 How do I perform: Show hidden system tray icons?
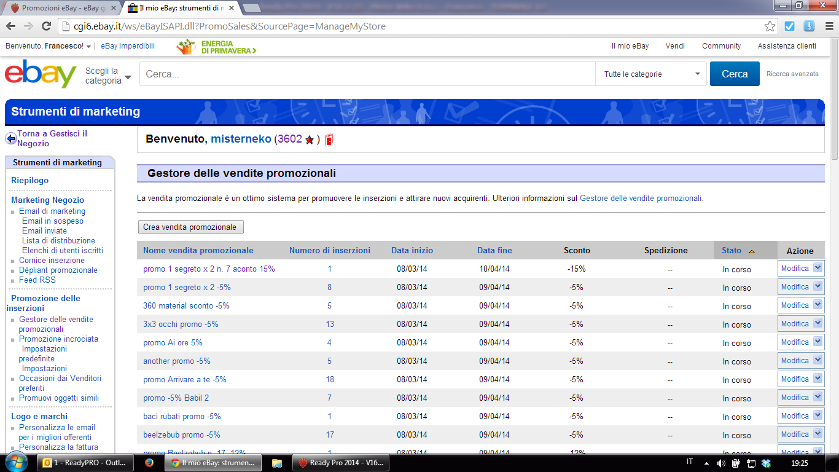(x=706, y=463)
